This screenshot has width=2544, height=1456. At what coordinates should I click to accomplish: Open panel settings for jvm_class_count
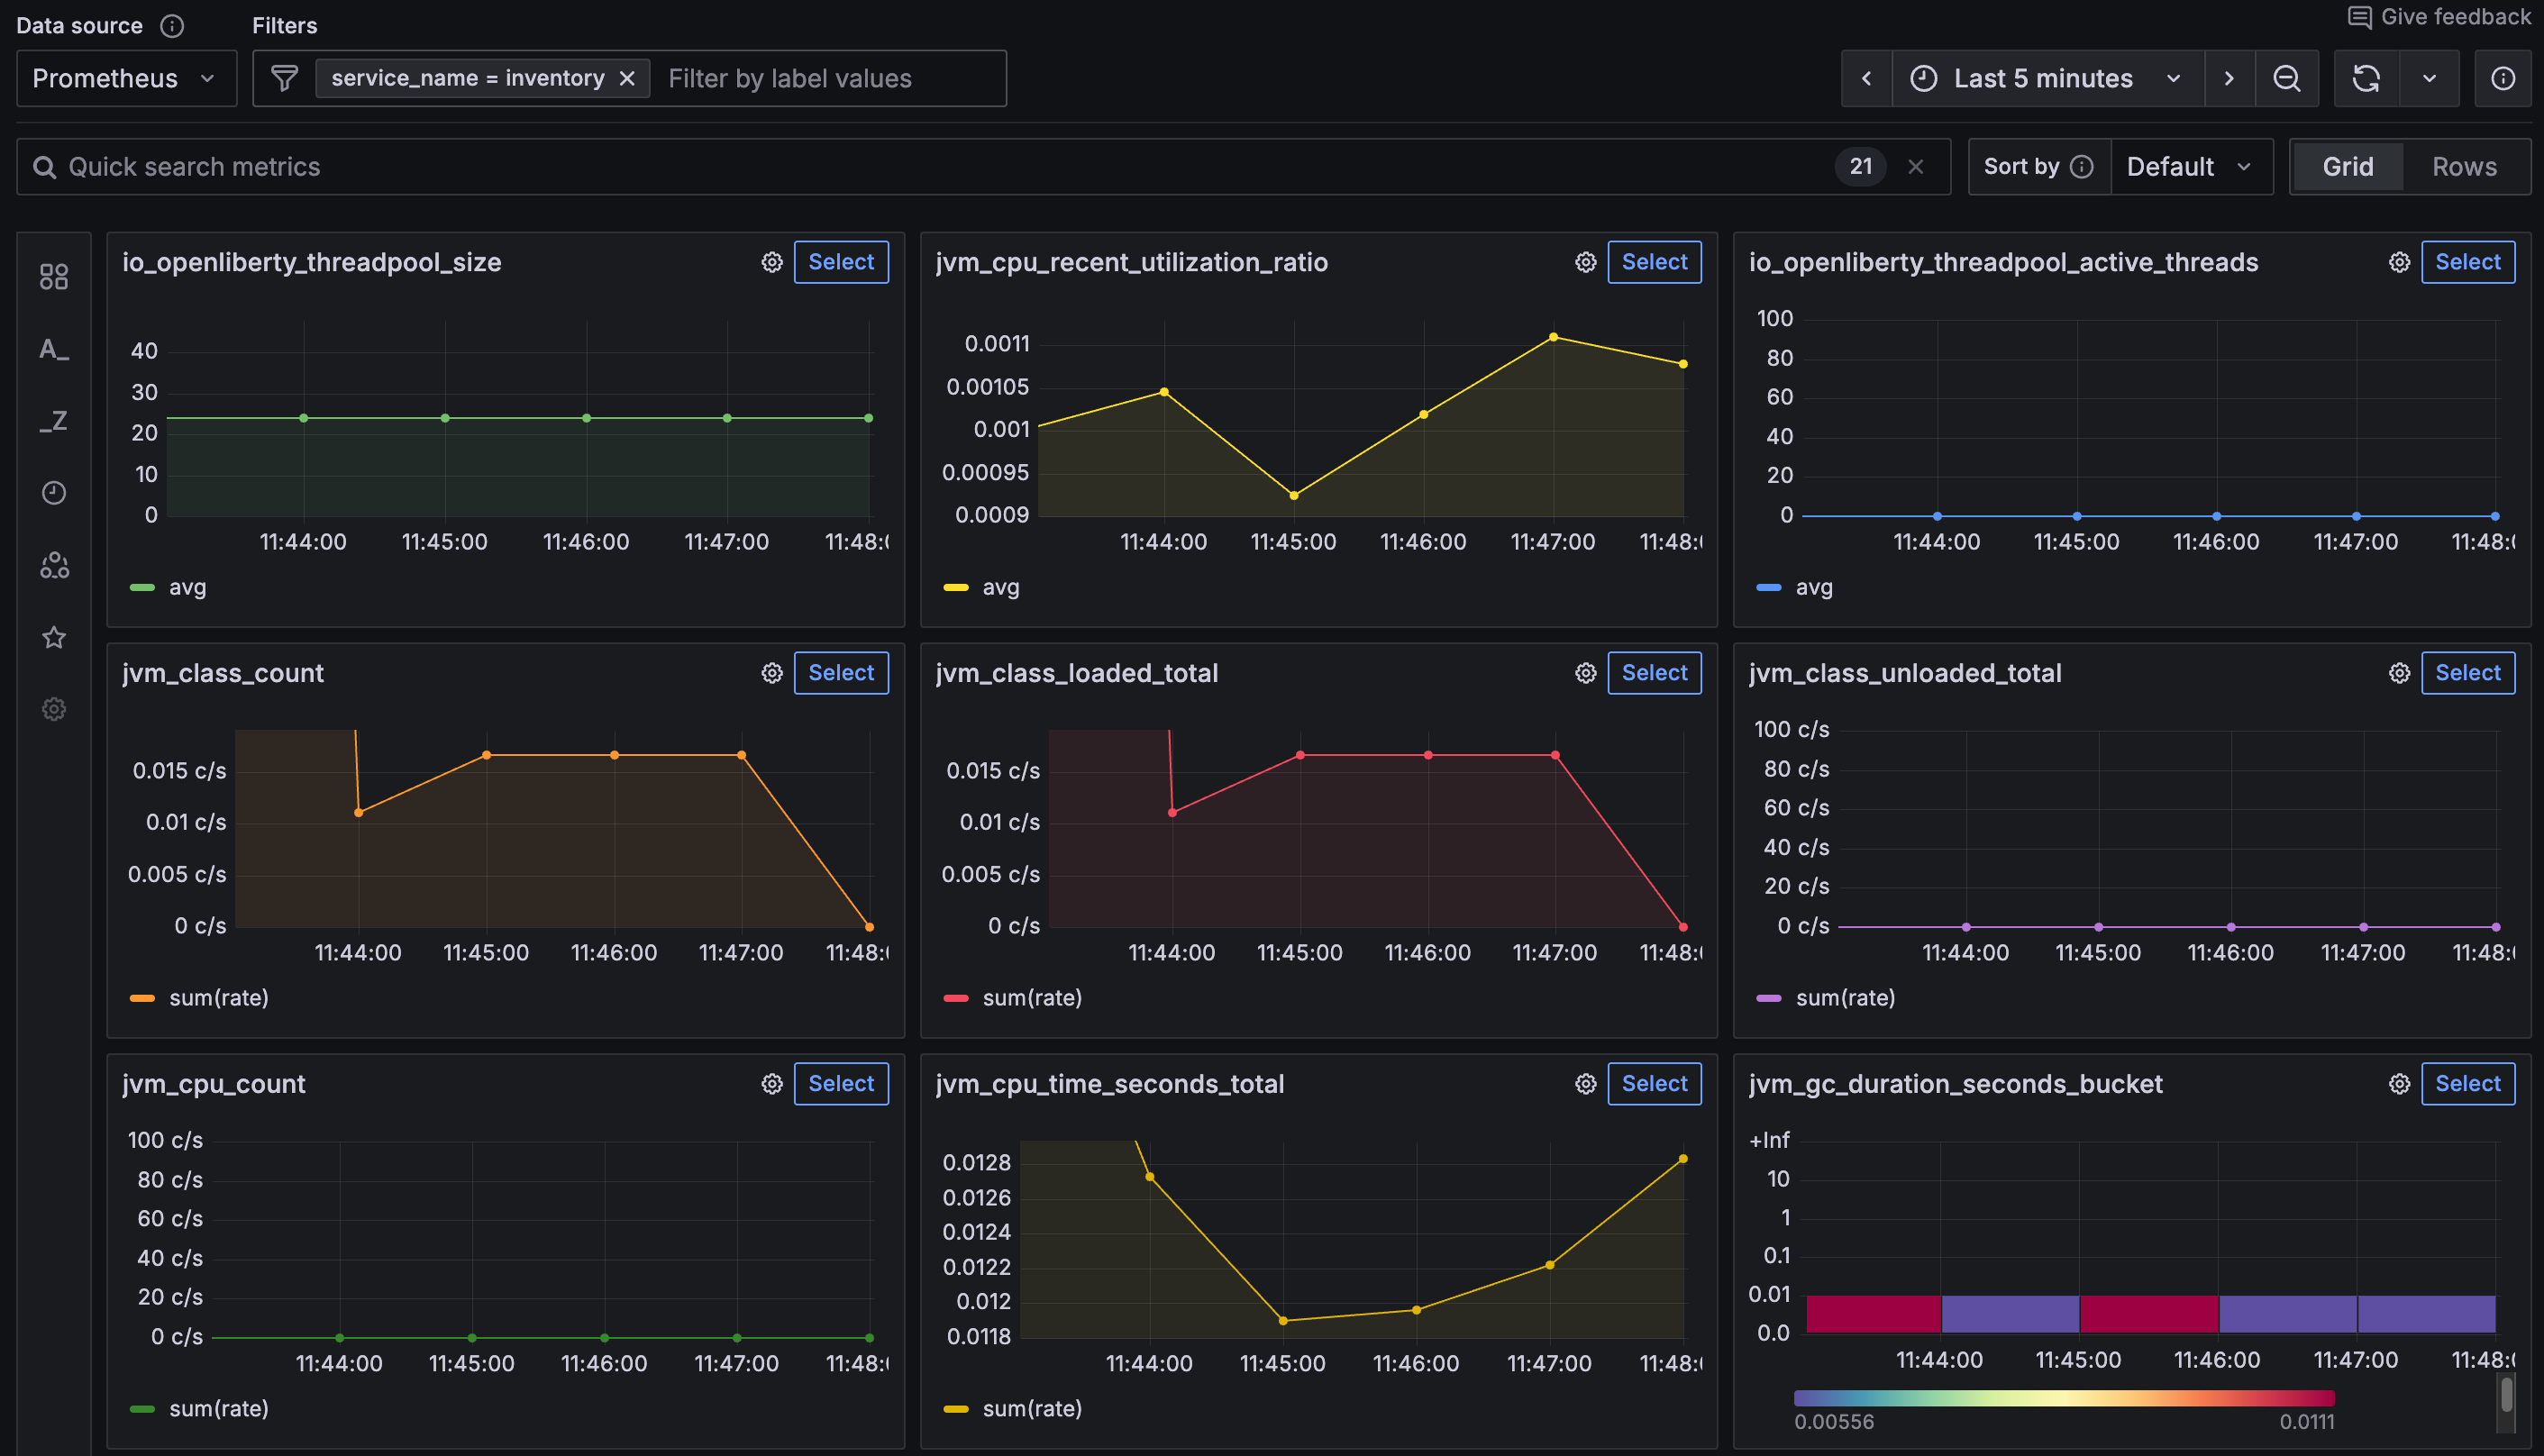771,672
